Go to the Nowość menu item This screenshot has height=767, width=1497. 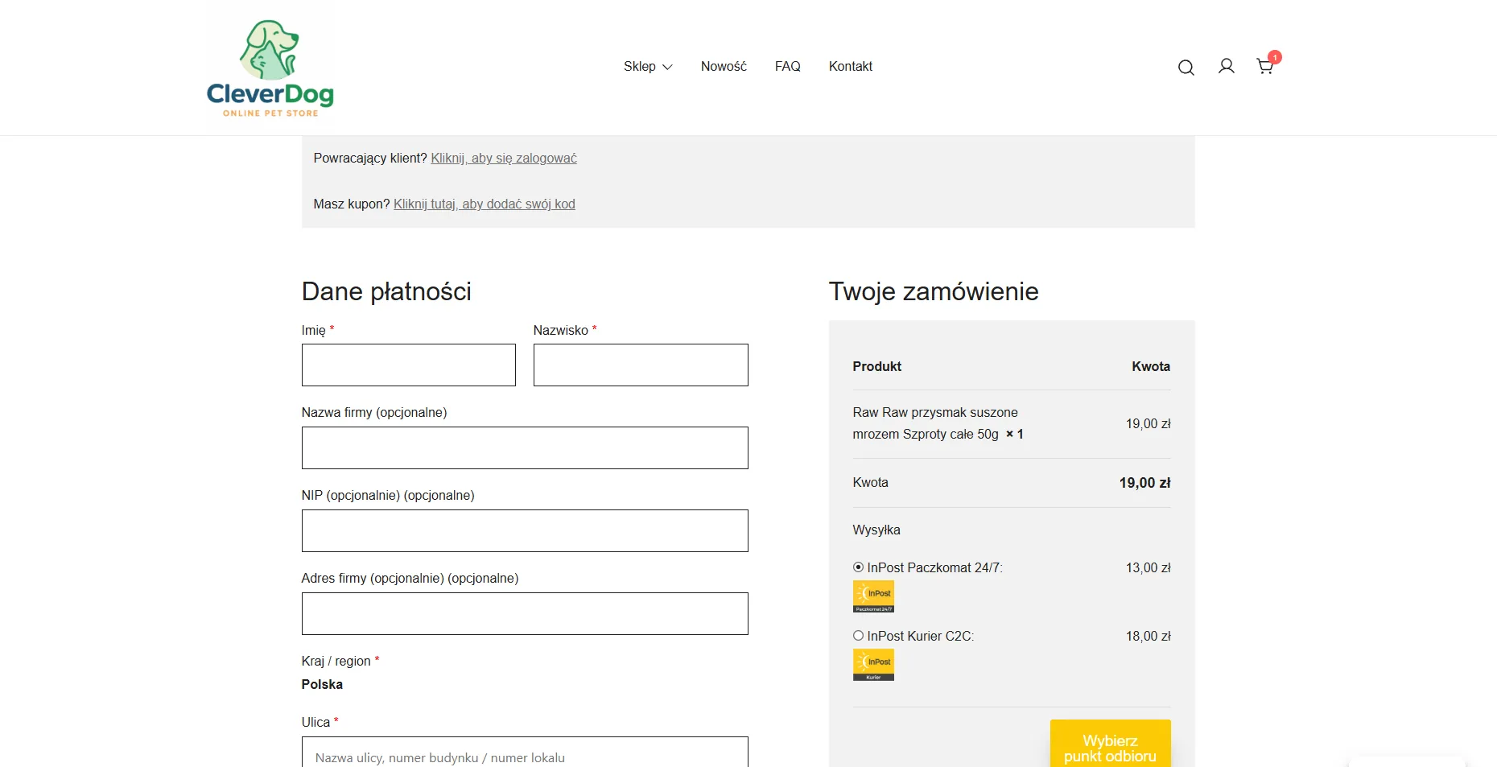(724, 67)
